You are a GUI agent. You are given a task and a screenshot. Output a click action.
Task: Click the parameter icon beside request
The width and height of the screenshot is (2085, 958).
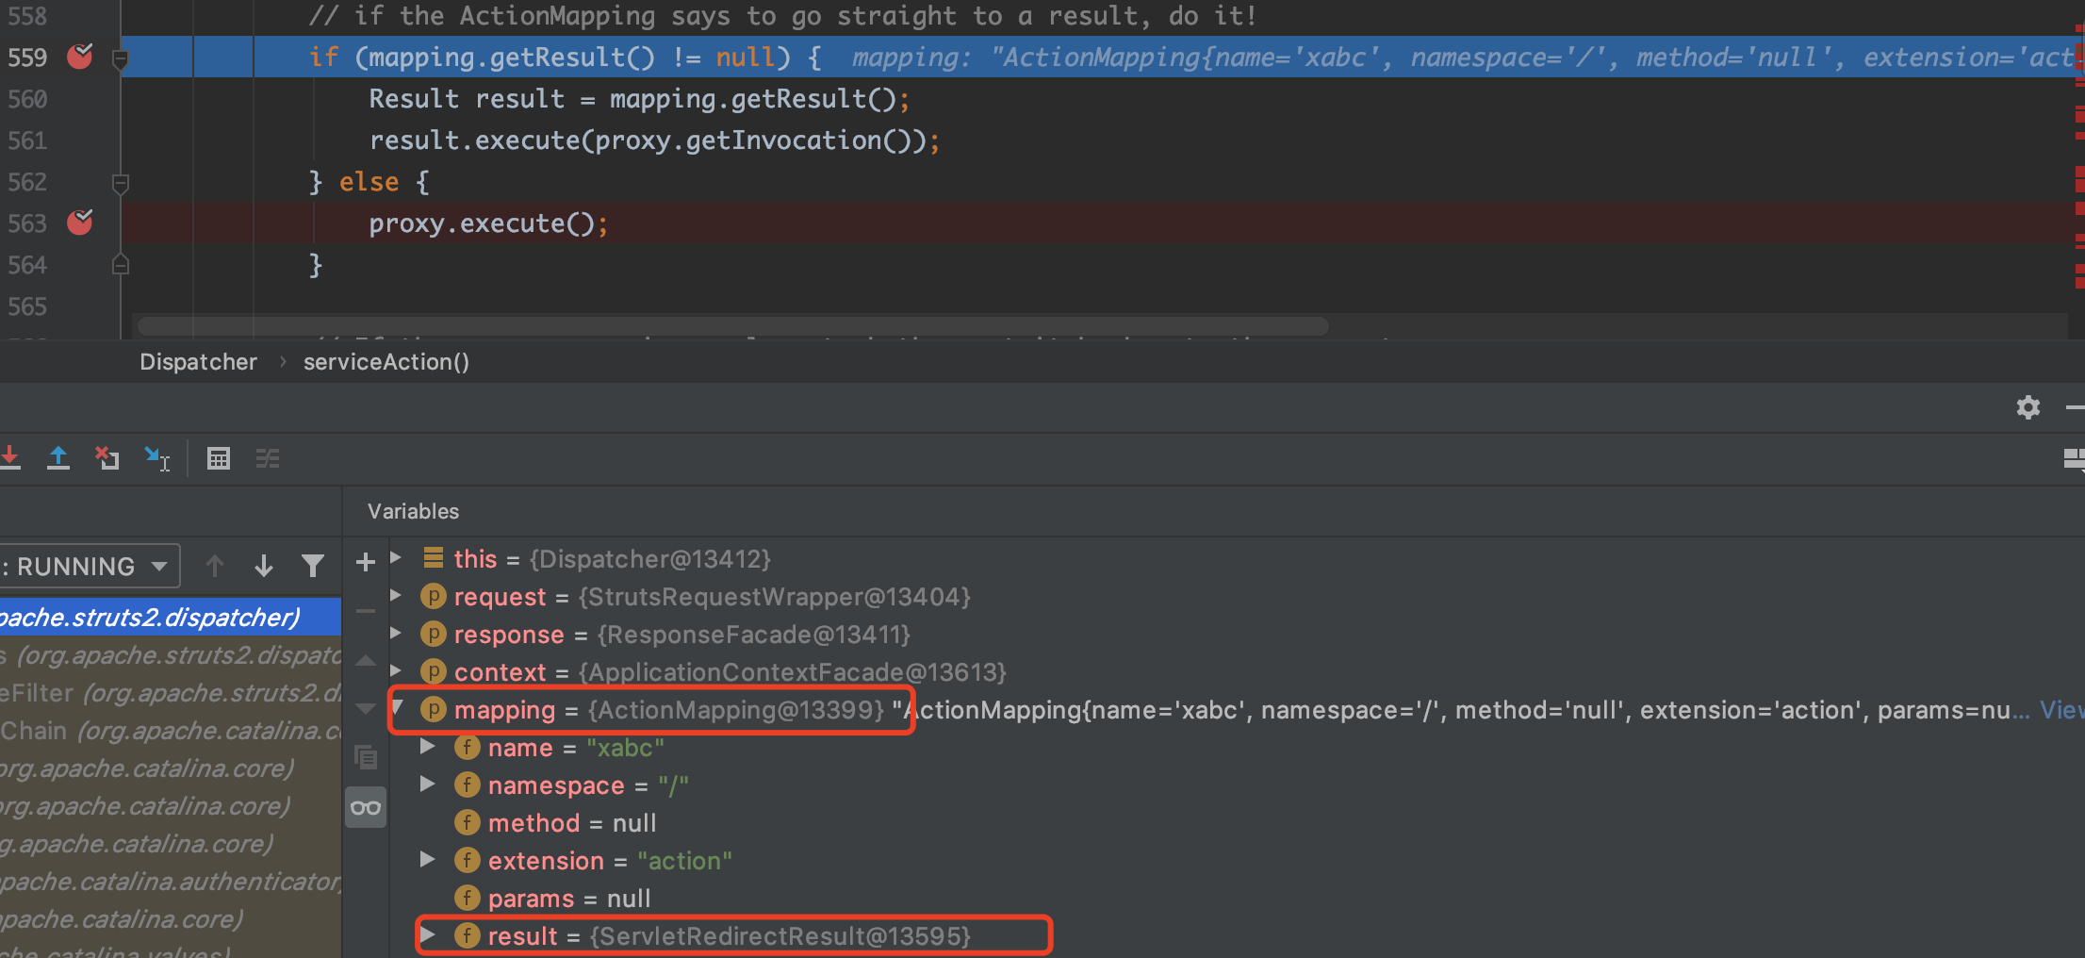coord(434,596)
